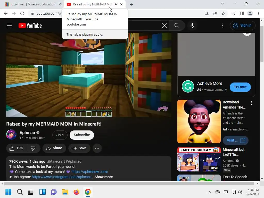Dislike the video

click(x=33, y=148)
